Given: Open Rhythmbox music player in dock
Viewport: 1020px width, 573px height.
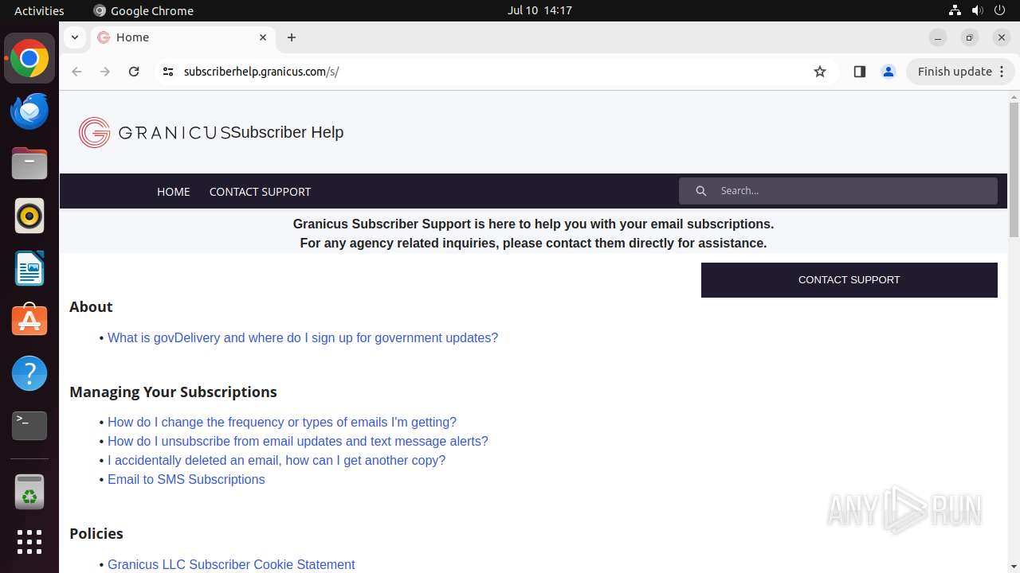Looking at the screenshot, I should (29, 216).
